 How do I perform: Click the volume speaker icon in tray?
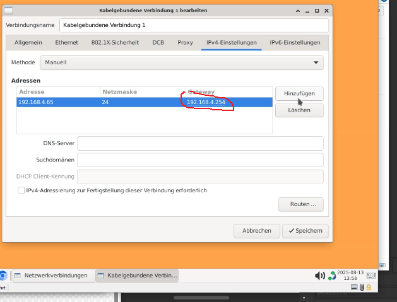(319, 276)
